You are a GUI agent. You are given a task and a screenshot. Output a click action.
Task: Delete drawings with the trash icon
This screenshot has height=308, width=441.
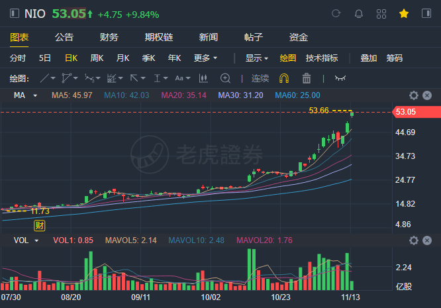307,78
